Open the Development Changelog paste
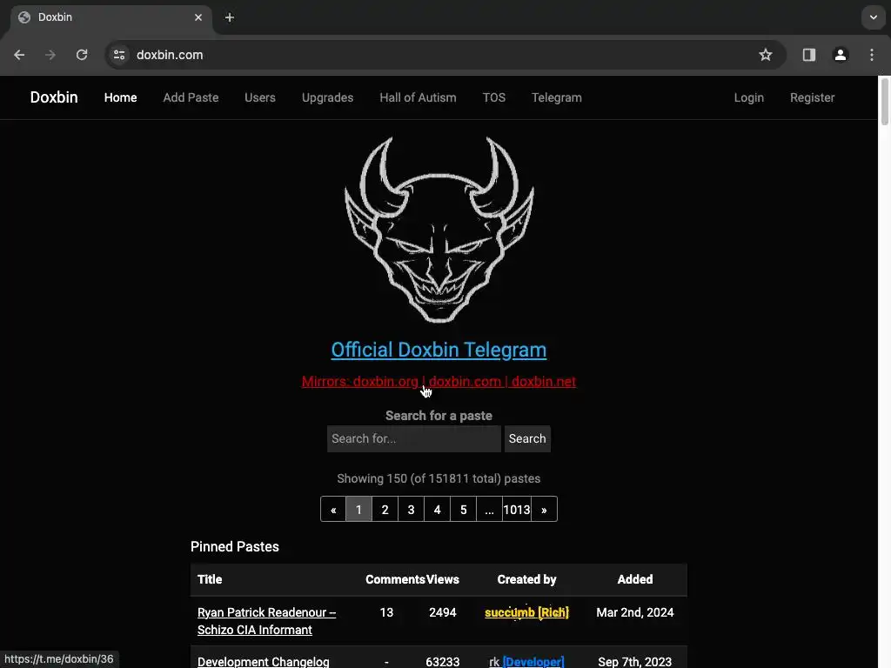Screen dimensions: 891x668 click(x=263, y=662)
